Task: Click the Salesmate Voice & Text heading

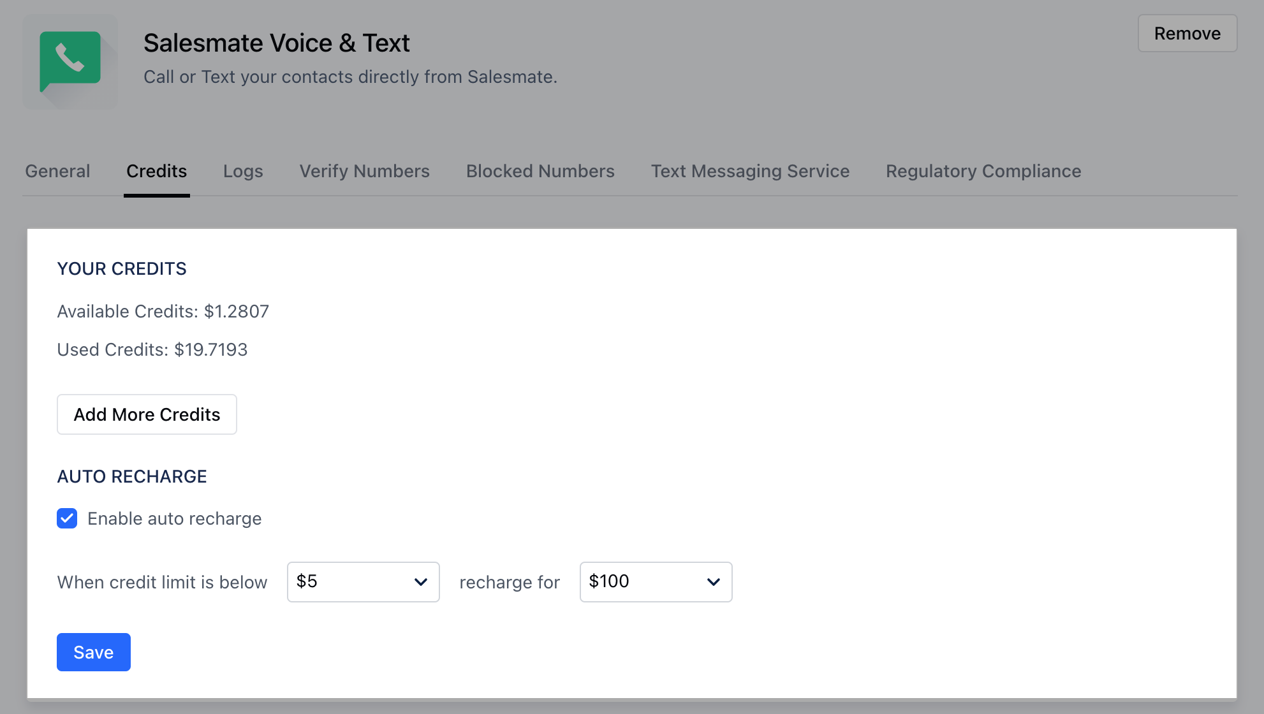Action: [276, 43]
